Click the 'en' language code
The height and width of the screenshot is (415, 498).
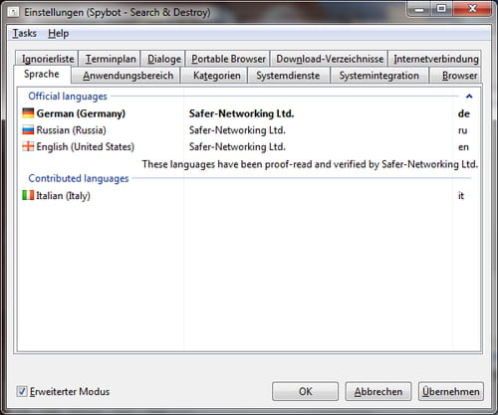pyautogui.click(x=463, y=146)
